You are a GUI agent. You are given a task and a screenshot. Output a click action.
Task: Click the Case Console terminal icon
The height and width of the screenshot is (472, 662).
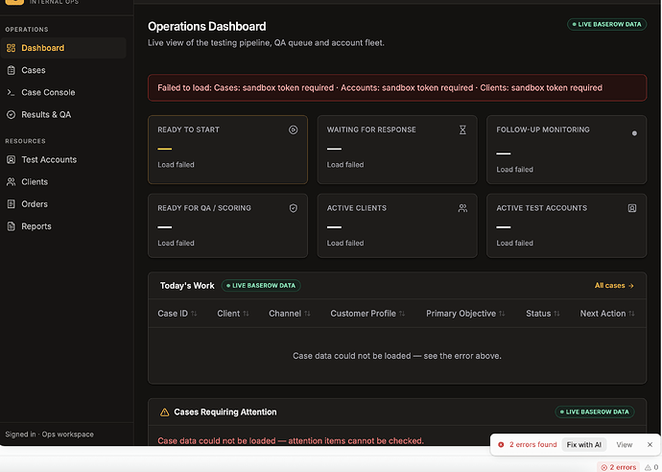[x=11, y=92]
